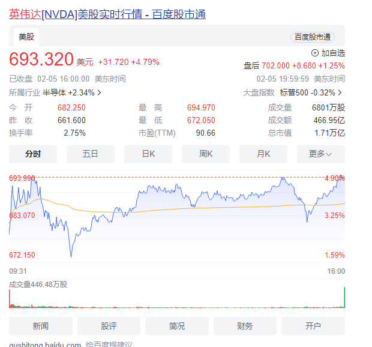
Task: Click the 开户 open account button
Action: point(313,326)
